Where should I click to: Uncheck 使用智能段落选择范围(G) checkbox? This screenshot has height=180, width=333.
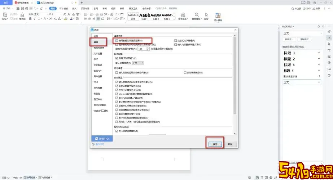[117, 40]
